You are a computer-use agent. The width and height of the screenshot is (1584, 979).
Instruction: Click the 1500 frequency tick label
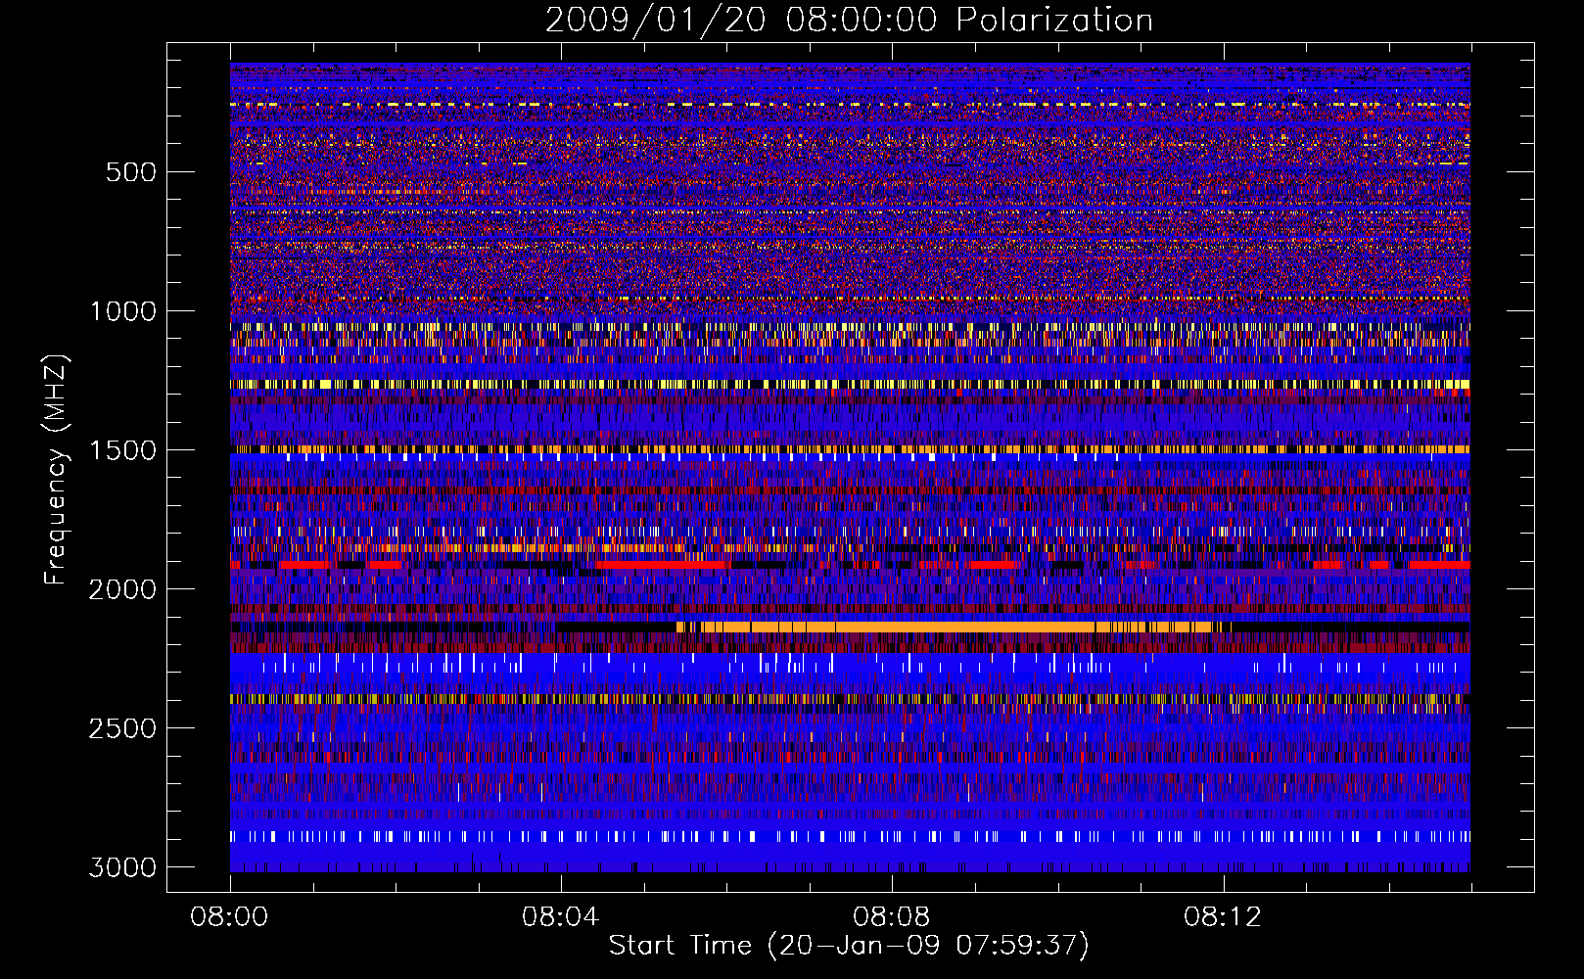[123, 450]
